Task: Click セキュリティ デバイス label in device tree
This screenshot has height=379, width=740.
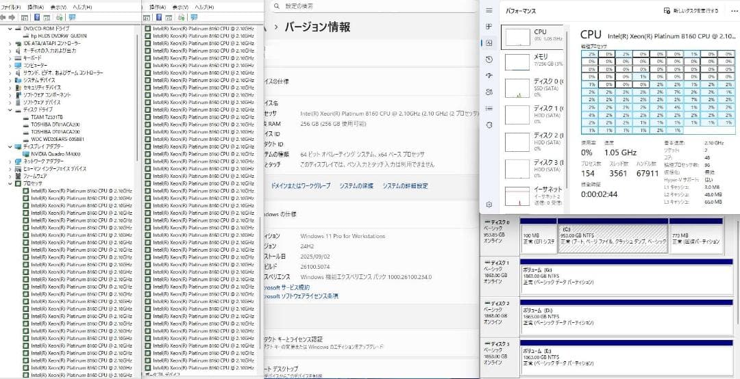Action: (x=42, y=88)
